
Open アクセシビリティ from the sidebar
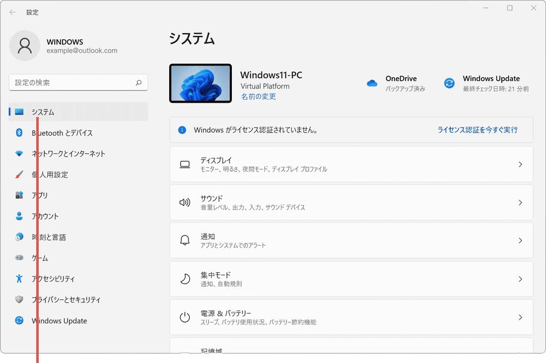pyautogui.click(x=19, y=279)
